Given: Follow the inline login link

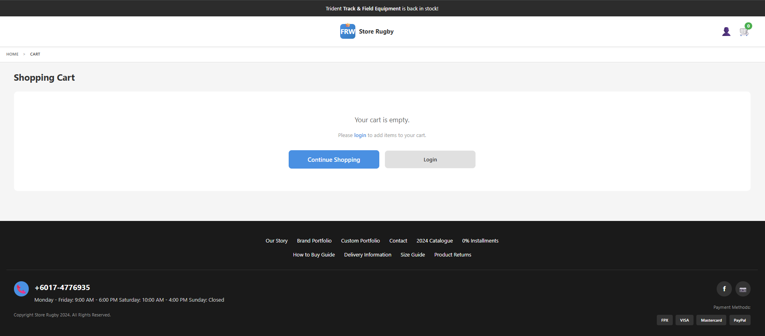Looking at the screenshot, I should coord(360,135).
